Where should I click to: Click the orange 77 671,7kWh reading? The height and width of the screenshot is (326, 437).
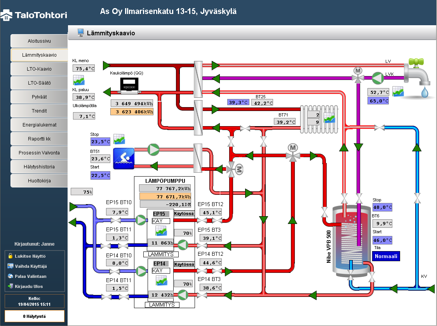point(165,196)
